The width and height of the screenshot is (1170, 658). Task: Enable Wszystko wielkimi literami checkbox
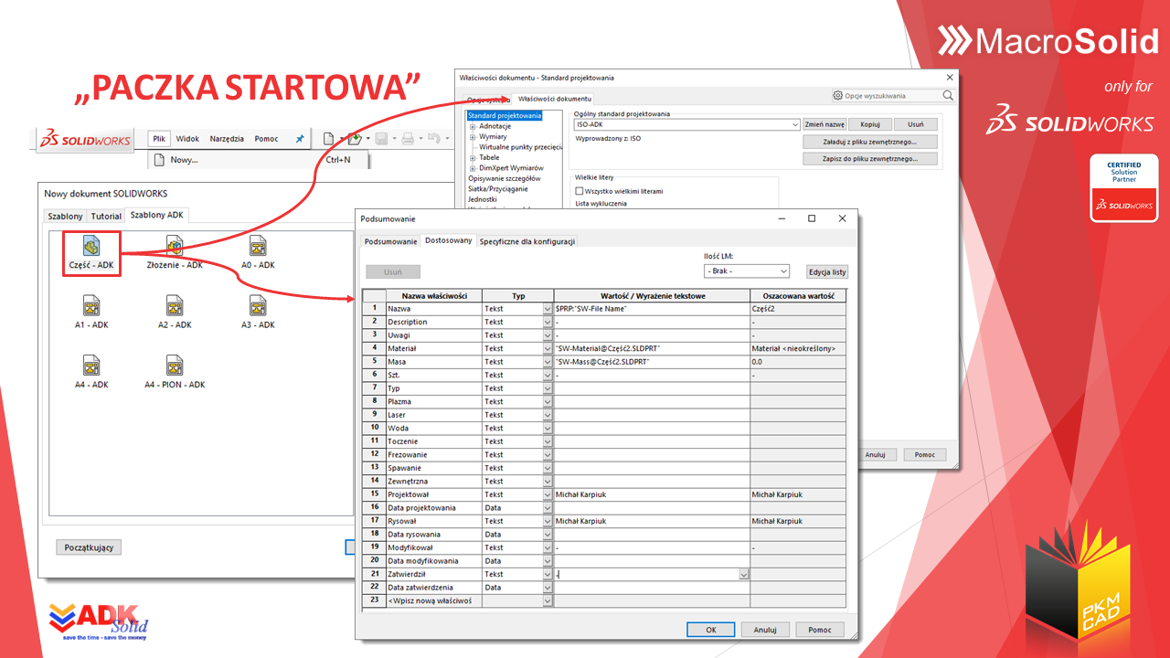coord(580,191)
